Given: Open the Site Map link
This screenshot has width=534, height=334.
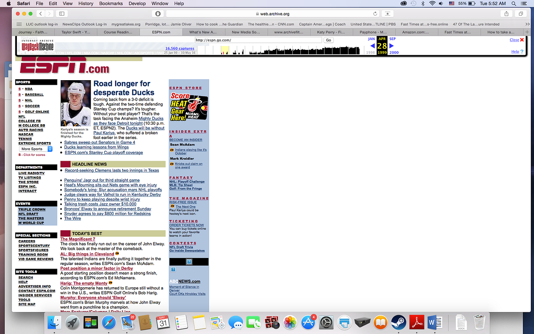Looking at the screenshot, I should pos(27,304).
